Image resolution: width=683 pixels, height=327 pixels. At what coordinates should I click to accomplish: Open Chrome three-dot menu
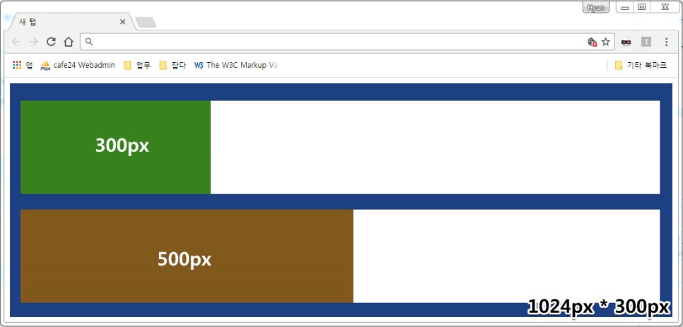[x=666, y=42]
